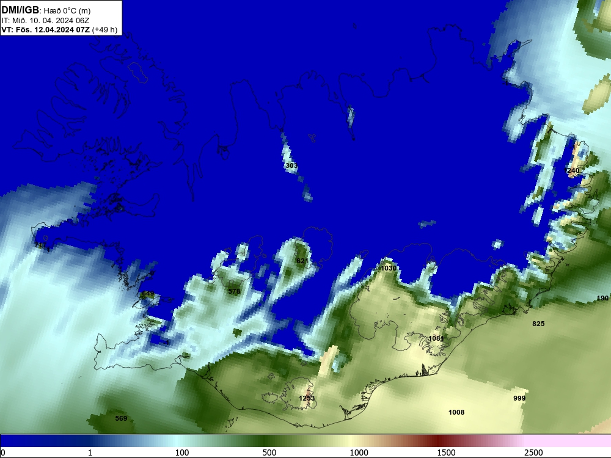Click the 569 height value on map
This screenshot has height=458, width=611.
[121, 418]
